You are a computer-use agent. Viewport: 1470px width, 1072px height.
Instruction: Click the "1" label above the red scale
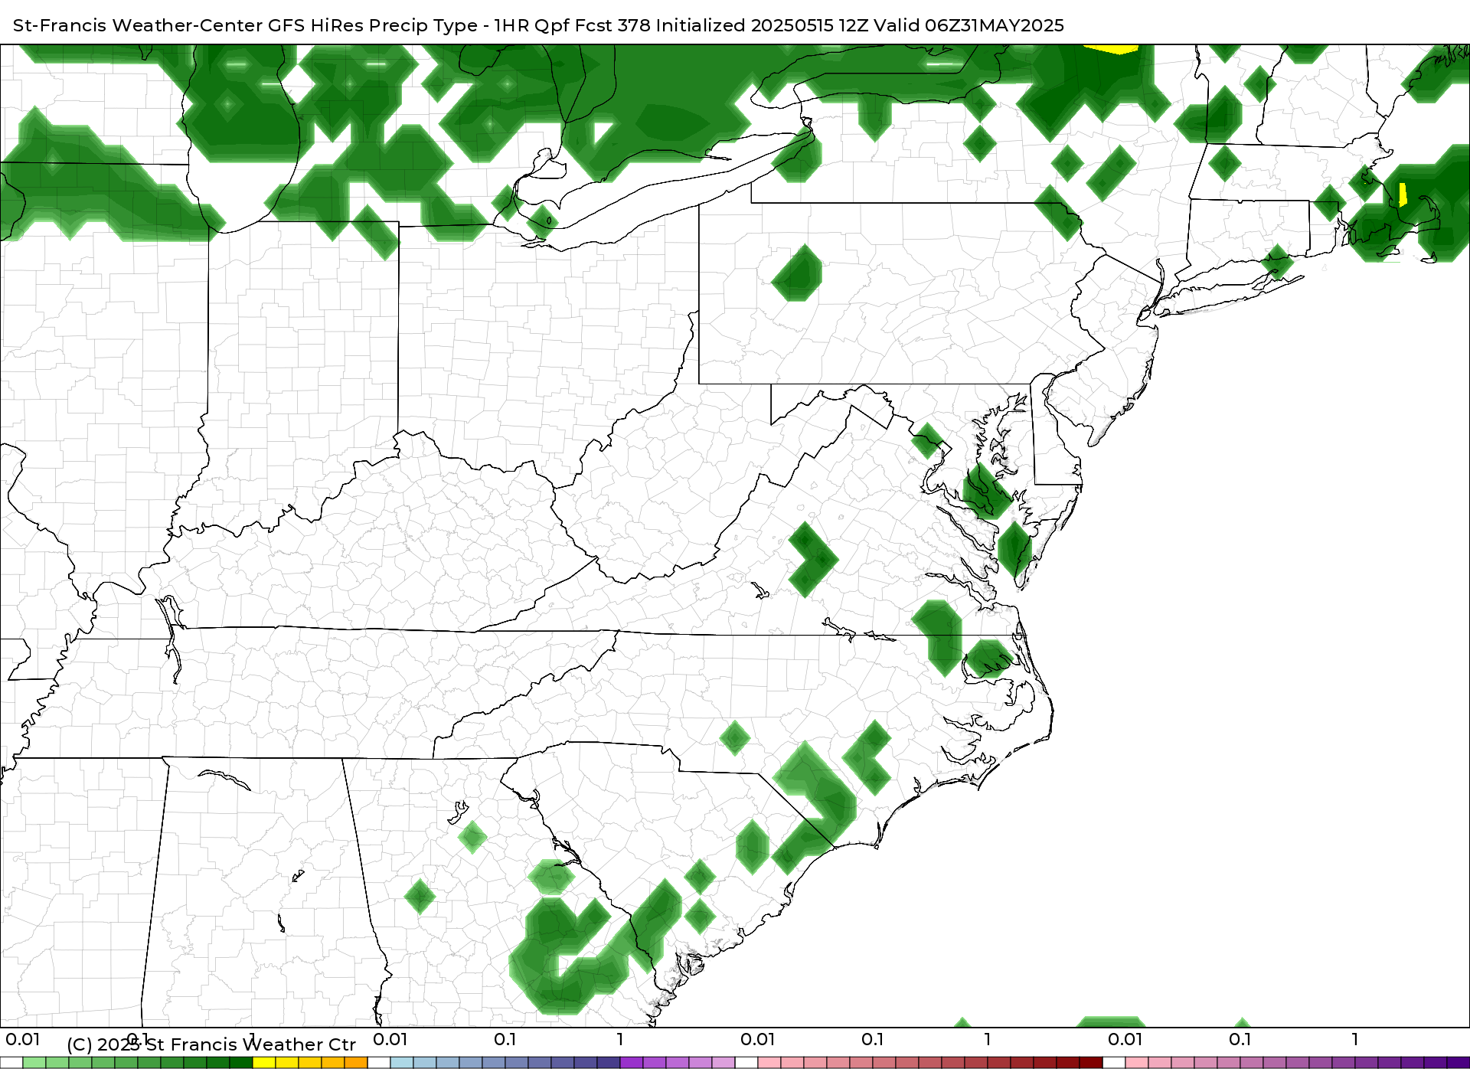[988, 1039]
